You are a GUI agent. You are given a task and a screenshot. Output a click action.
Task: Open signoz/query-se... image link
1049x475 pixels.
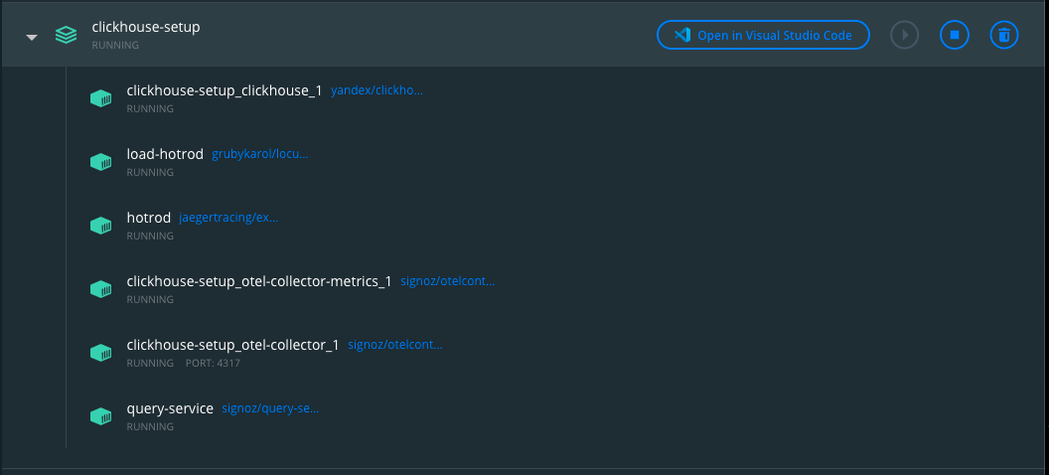[270, 408]
